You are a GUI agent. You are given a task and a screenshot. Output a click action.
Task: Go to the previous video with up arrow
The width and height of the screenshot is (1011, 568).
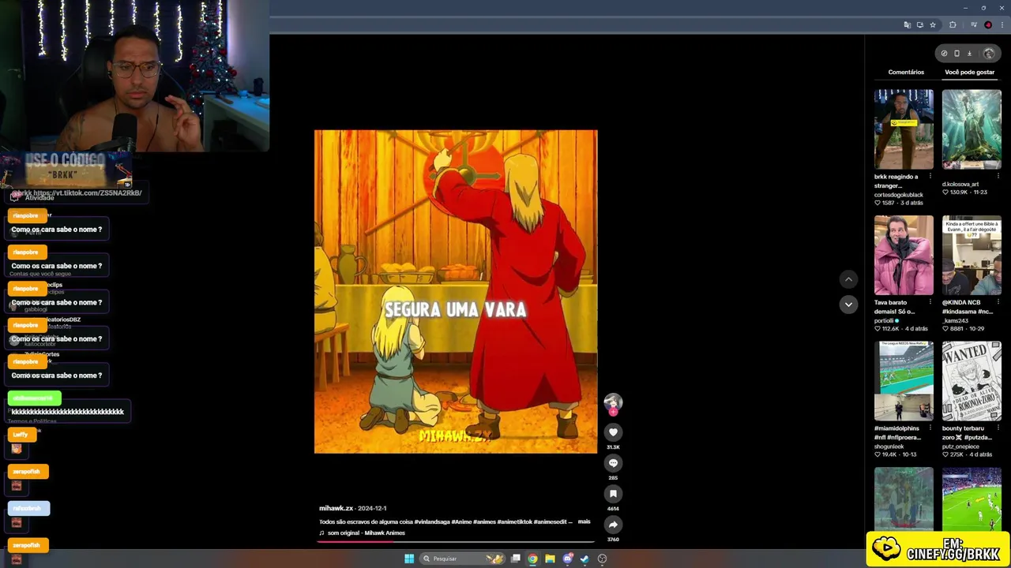(848, 279)
